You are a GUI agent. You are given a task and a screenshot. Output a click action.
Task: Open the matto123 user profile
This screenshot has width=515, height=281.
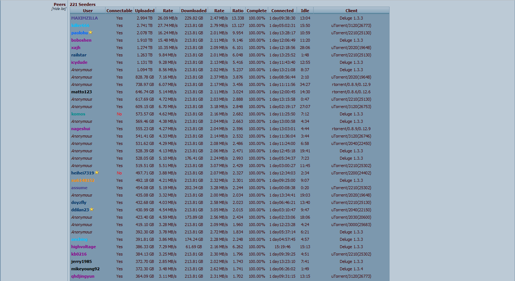(82, 92)
